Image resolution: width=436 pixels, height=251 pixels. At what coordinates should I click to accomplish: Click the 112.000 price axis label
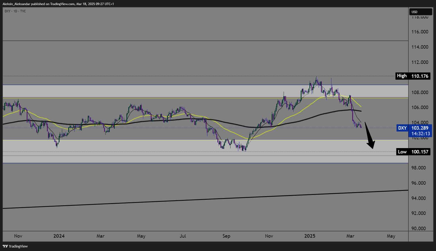[x=420, y=62]
